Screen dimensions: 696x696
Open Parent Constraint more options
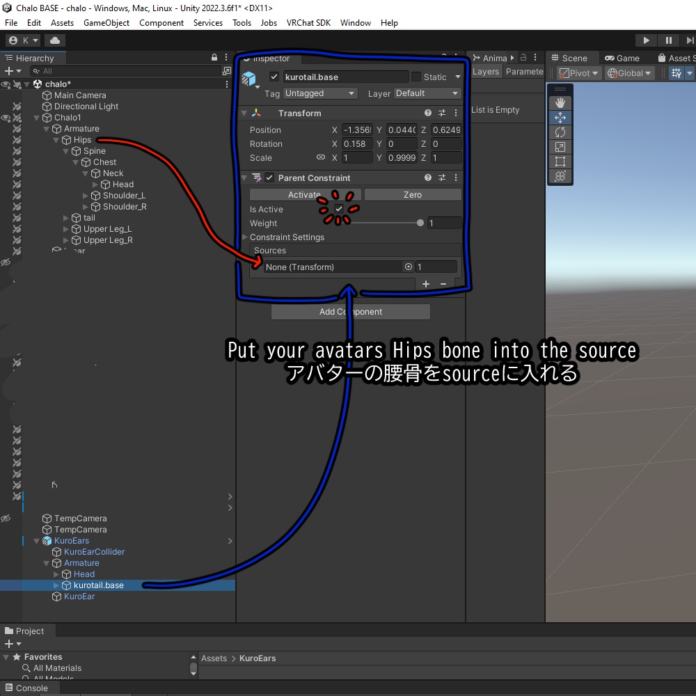[456, 177]
